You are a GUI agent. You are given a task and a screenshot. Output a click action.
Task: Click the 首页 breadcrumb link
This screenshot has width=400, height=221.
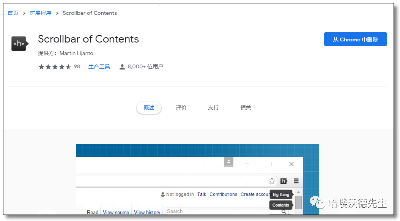(13, 13)
